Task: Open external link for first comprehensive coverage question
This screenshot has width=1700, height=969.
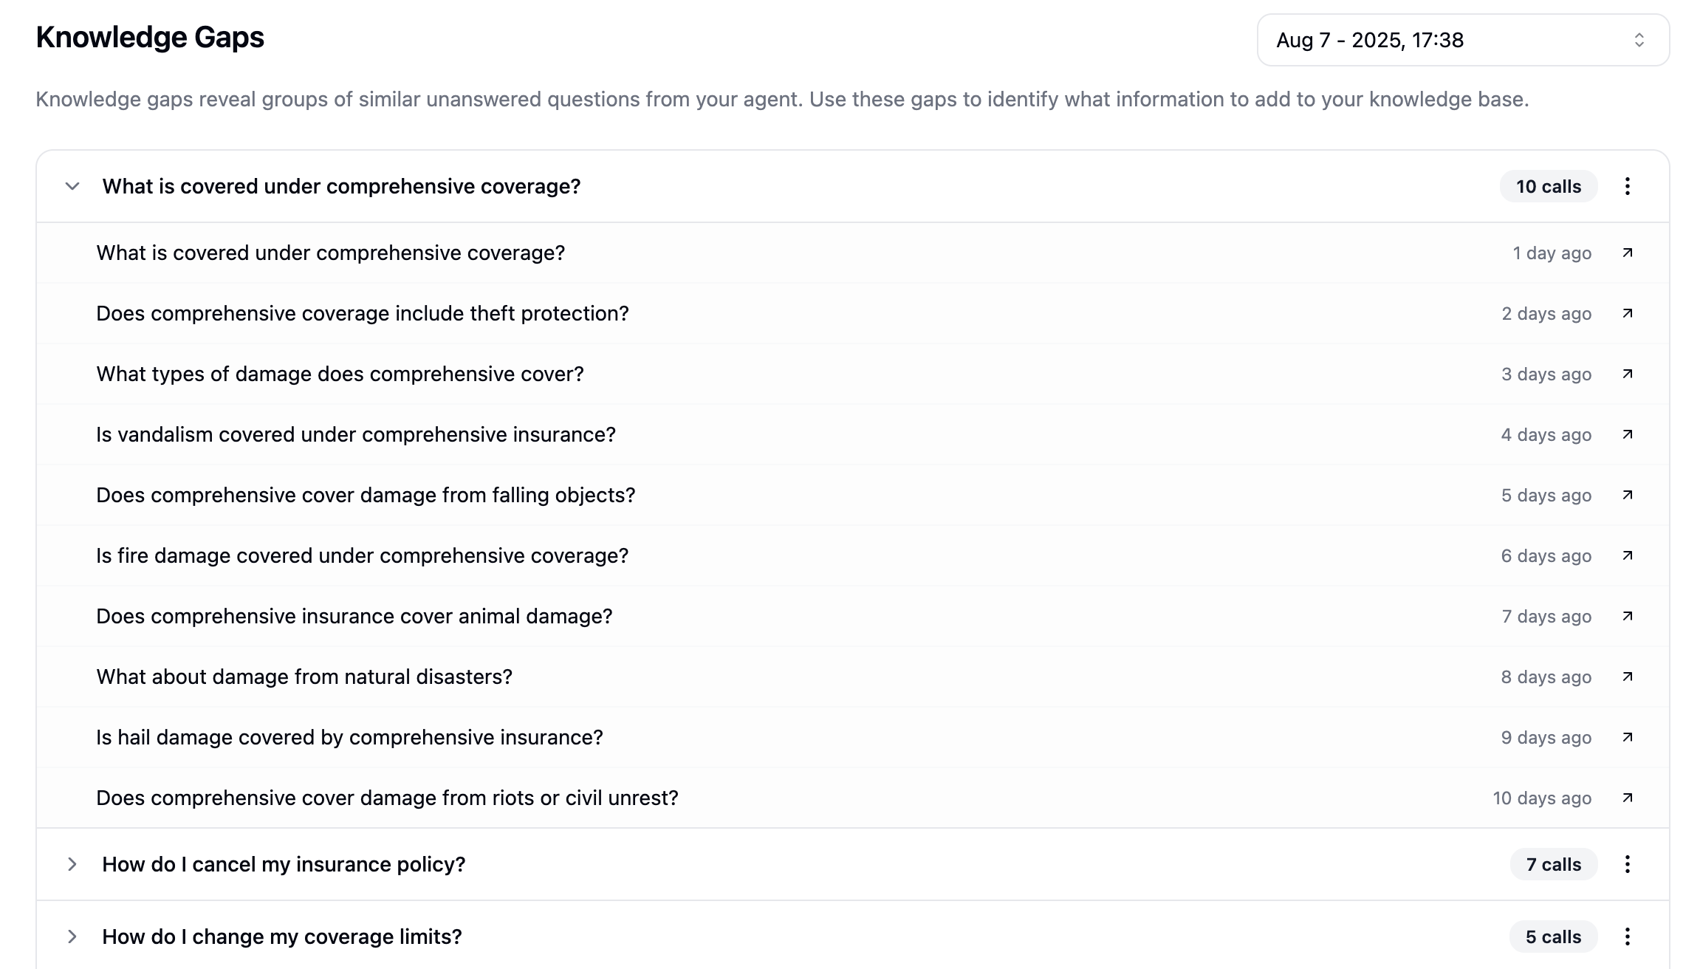Action: [1628, 253]
